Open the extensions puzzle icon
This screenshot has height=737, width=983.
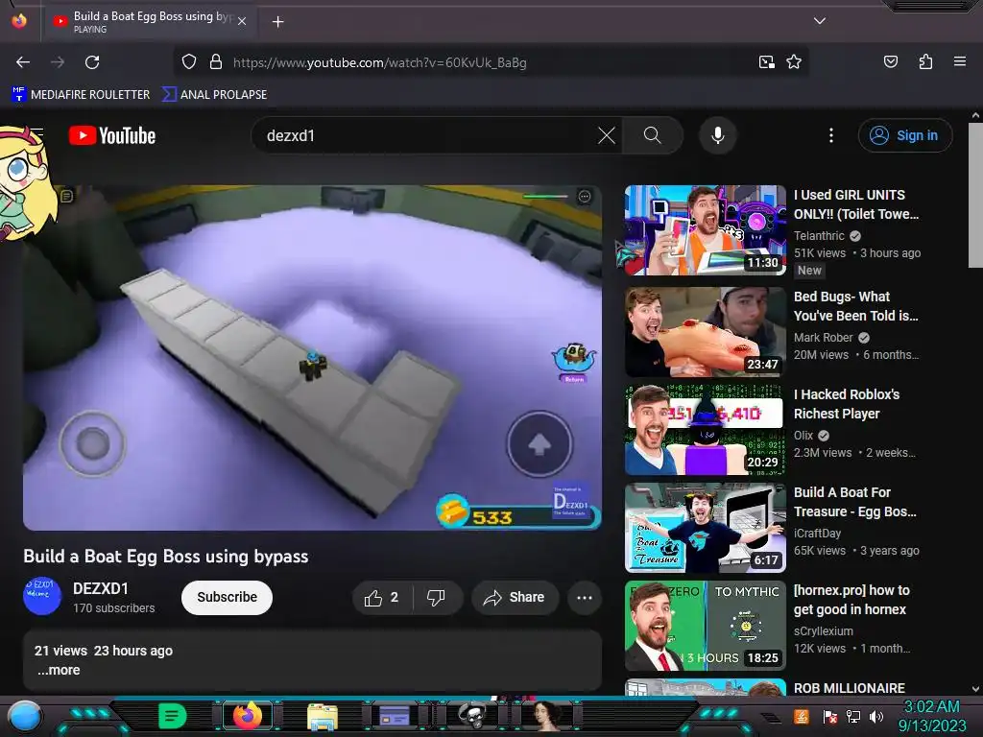[x=925, y=61]
